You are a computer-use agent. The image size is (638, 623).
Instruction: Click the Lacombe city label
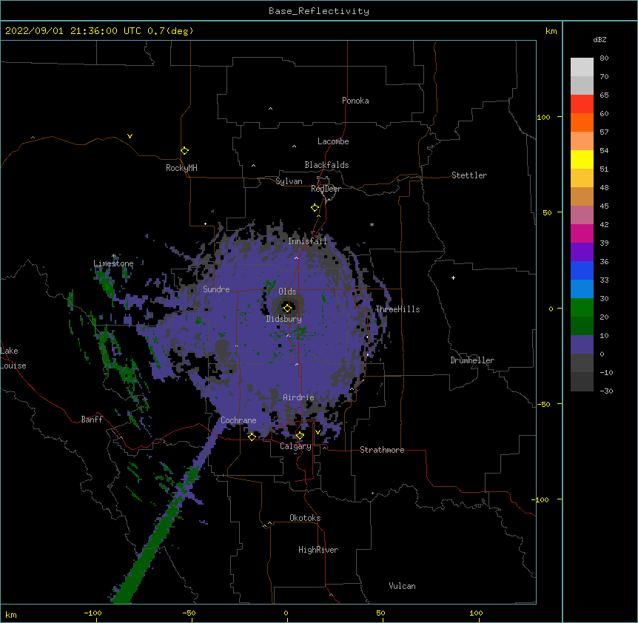[x=333, y=141]
